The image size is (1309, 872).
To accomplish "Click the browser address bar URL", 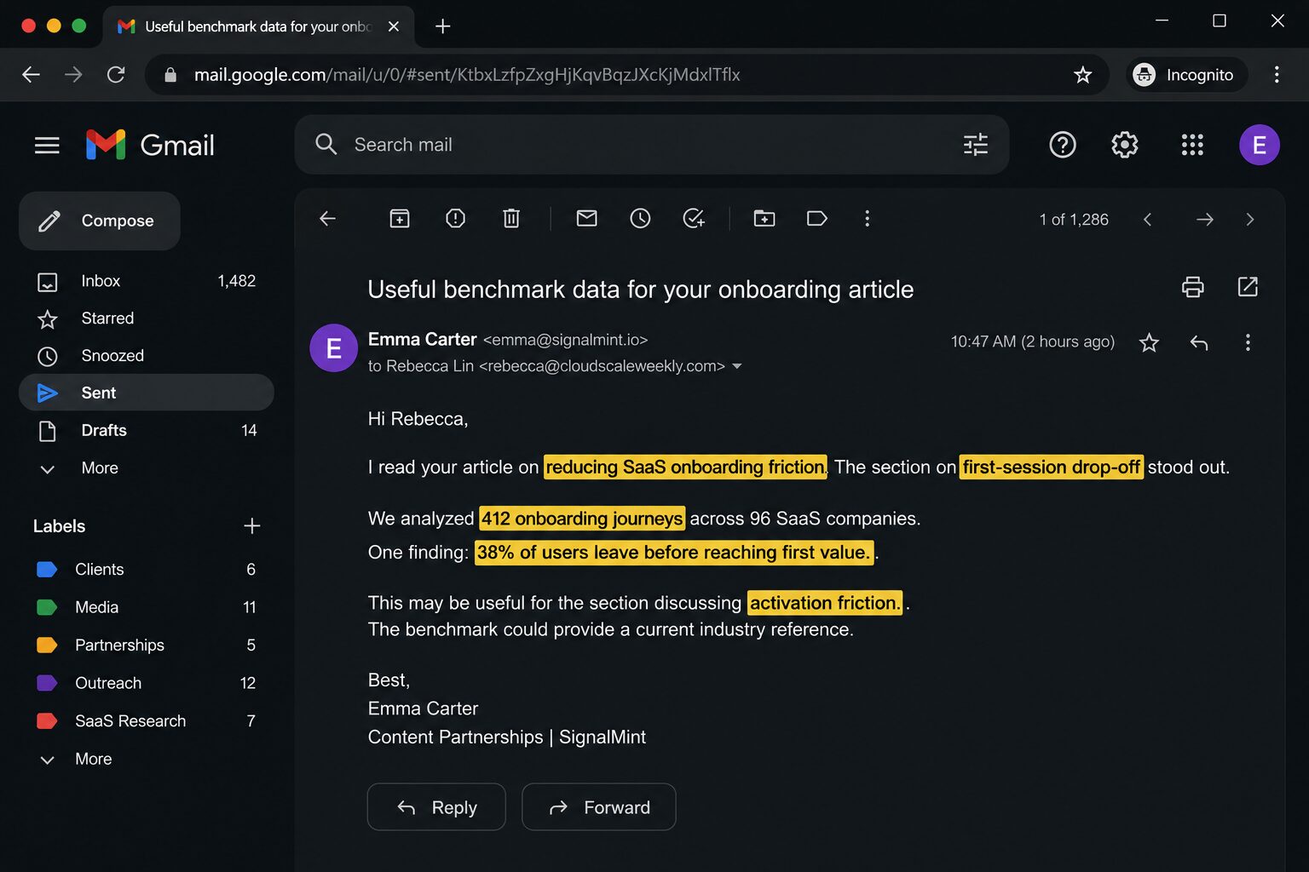I will pyautogui.click(x=466, y=75).
